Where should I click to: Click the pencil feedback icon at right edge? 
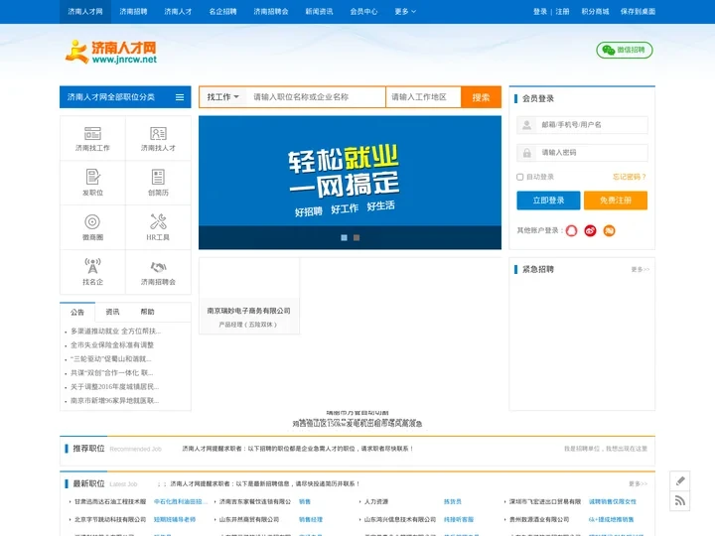tap(680, 480)
